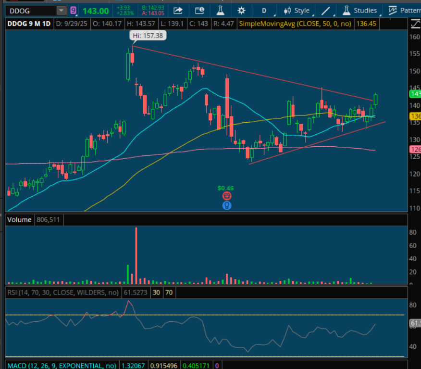This screenshot has width=421, height=369.
Task: Click the RSI oversold 30 value
Action: 157,293
